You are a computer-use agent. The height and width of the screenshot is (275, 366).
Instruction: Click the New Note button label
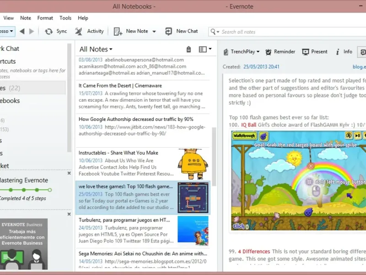(x=137, y=31)
